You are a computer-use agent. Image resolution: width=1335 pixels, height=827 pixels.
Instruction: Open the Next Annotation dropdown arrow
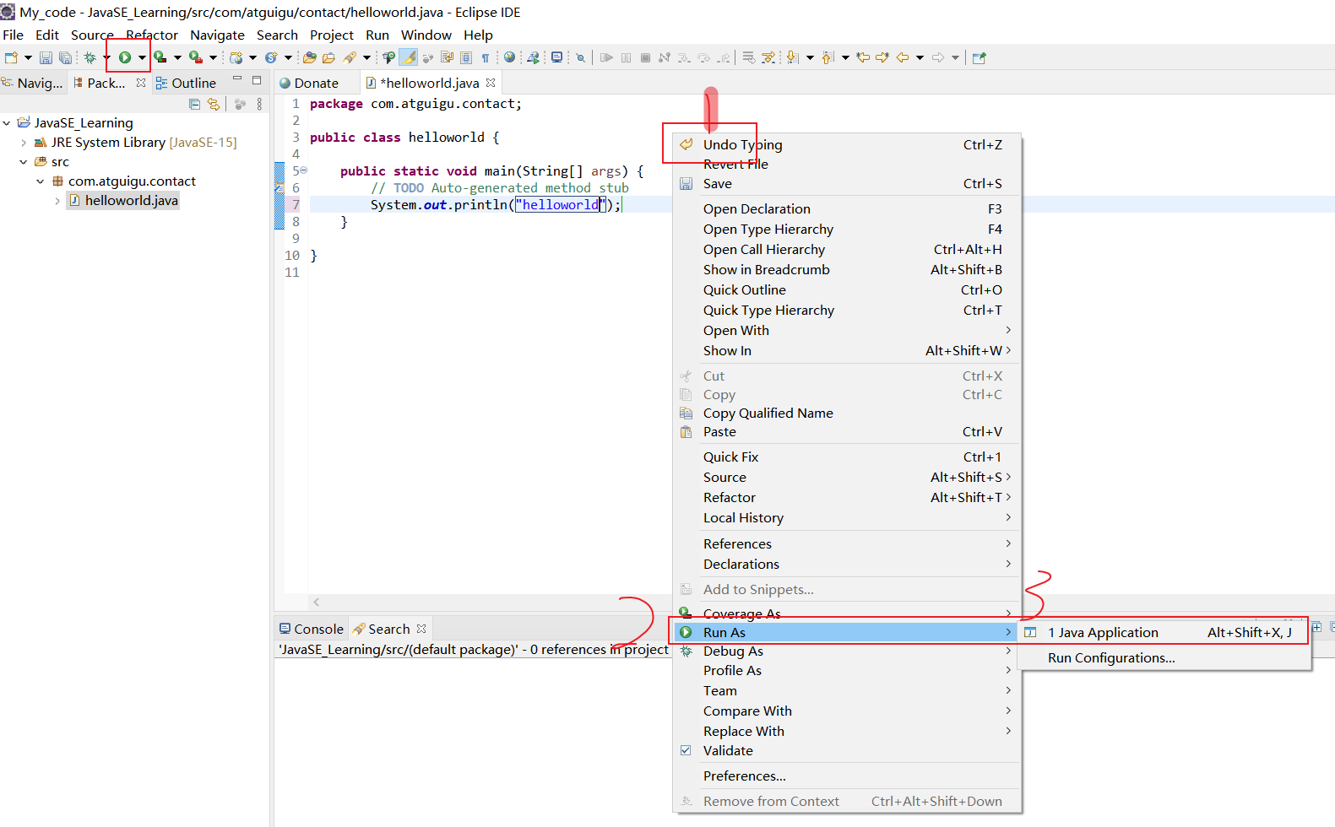(810, 57)
